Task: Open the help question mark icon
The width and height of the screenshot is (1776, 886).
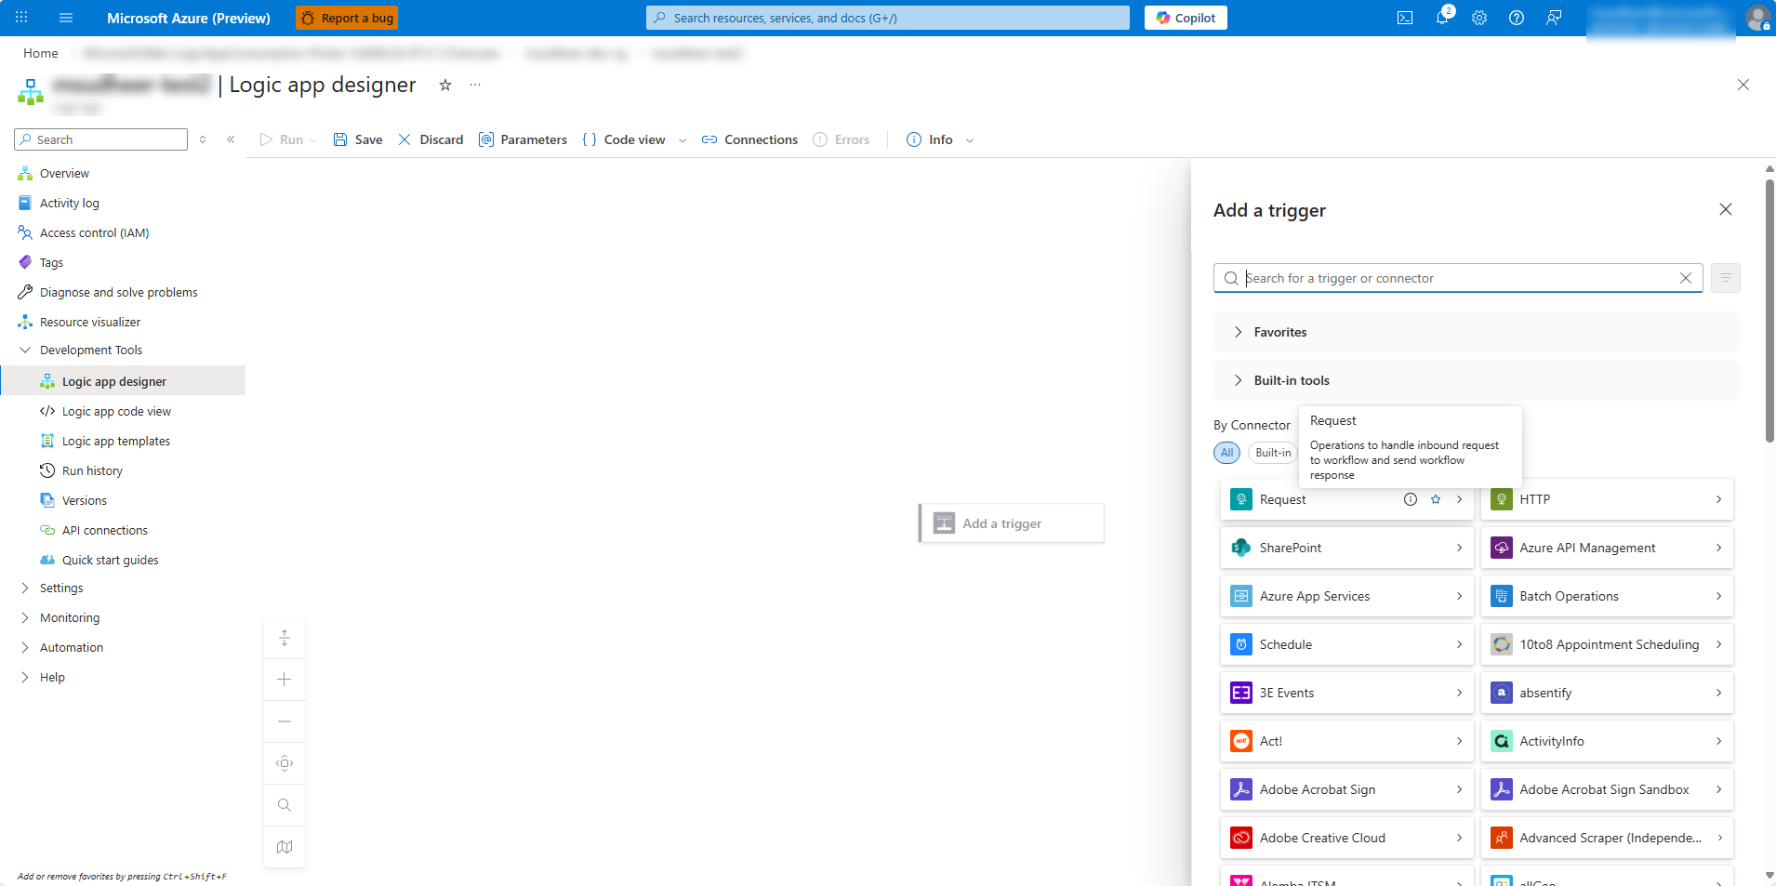Action: 1517,18
